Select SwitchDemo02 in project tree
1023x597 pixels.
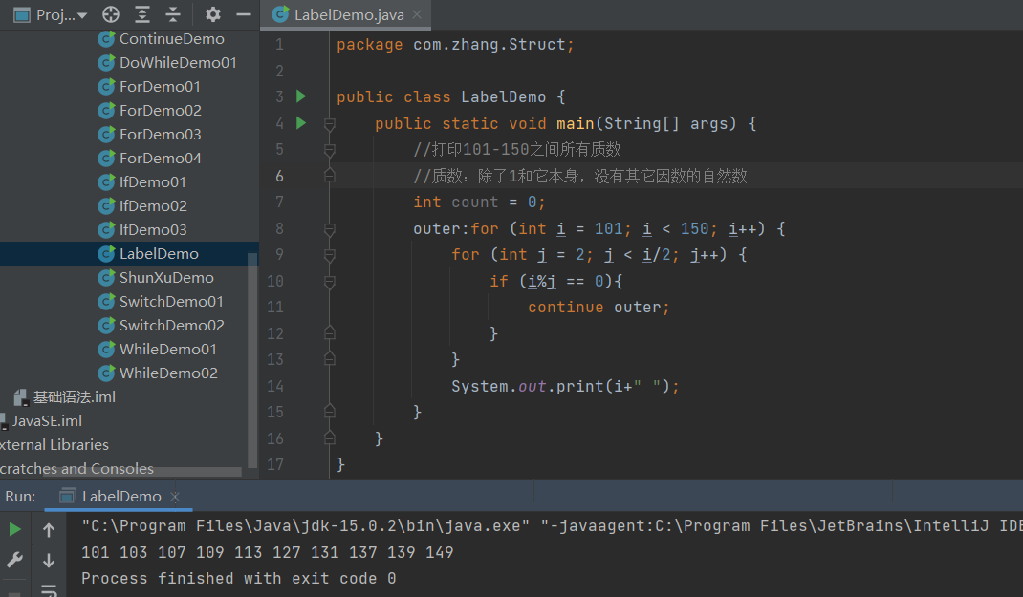(x=171, y=325)
